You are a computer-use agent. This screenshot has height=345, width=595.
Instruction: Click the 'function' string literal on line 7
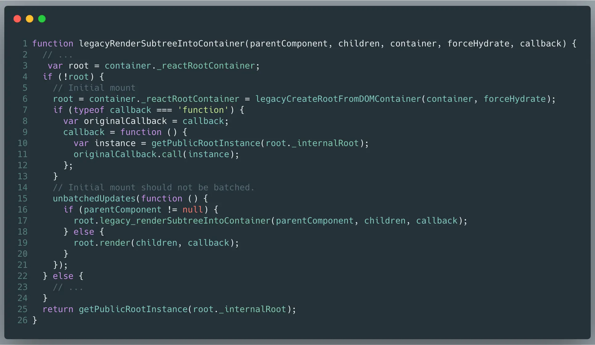tap(203, 110)
